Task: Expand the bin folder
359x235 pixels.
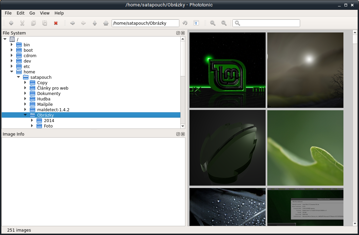Action: [x=12, y=45]
